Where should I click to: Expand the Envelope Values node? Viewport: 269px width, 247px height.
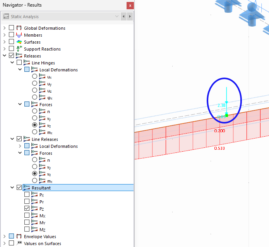click(x=5, y=237)
